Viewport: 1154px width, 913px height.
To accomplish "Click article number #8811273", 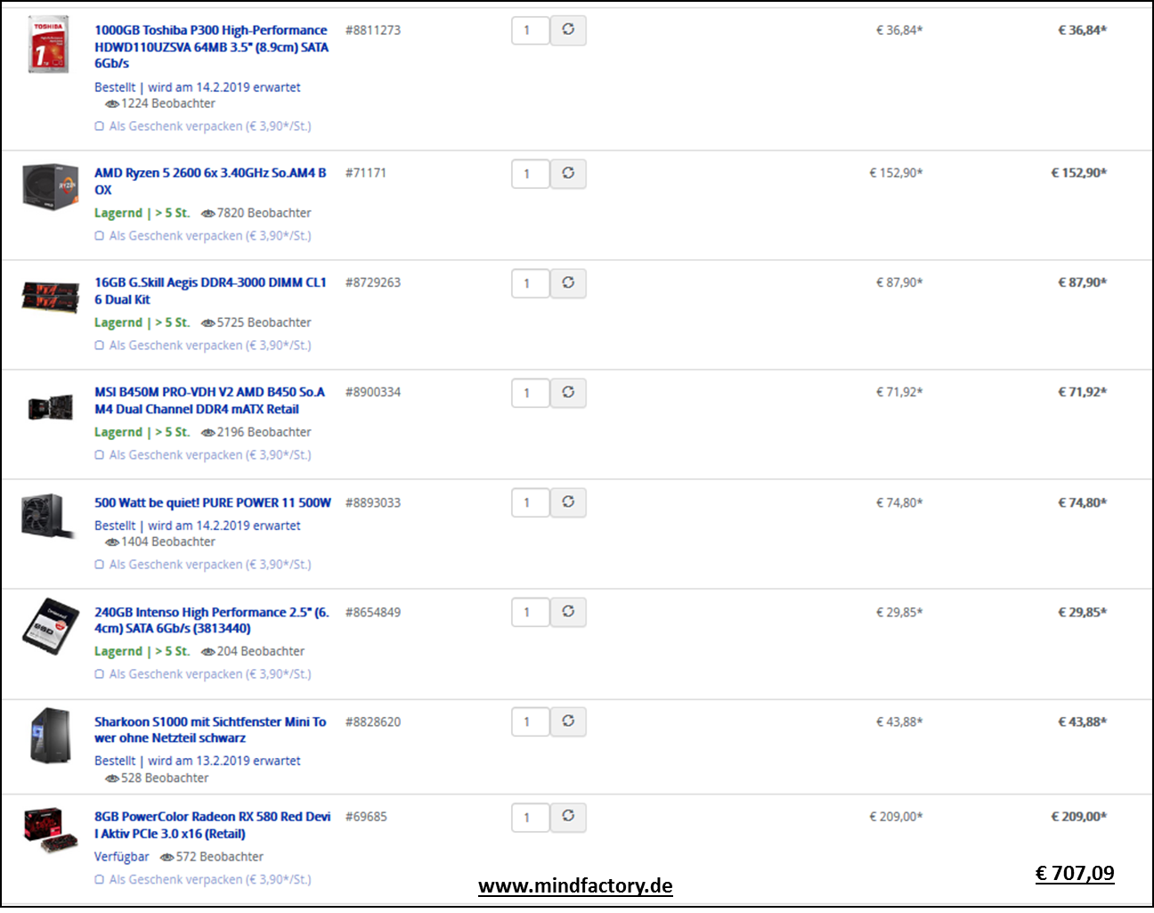I will tap(373, 30).
